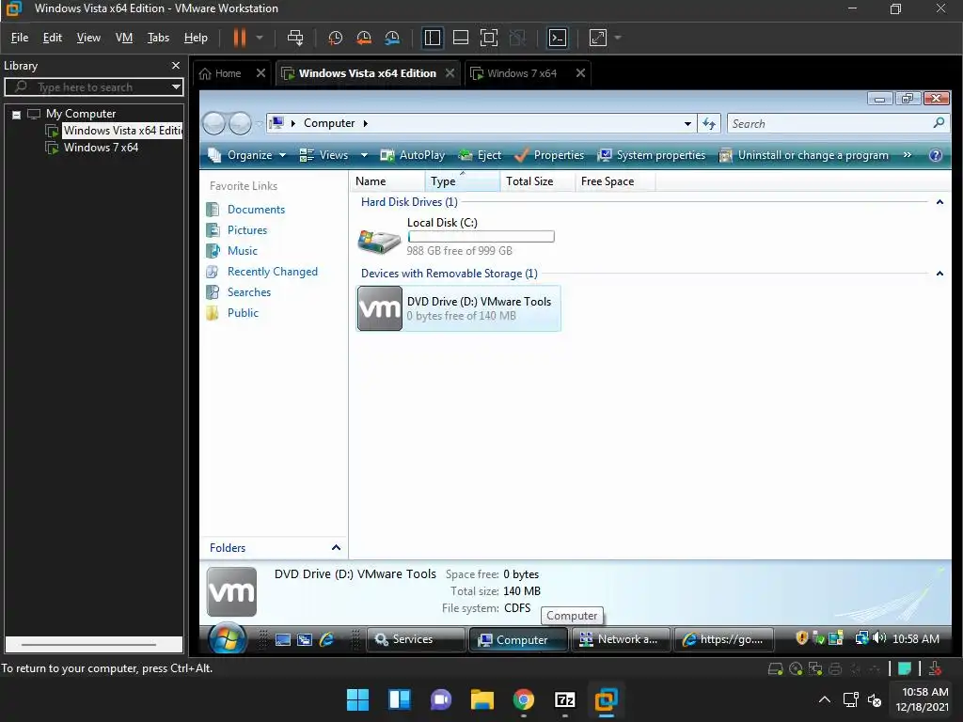Open the Vista Start orb

228,639
